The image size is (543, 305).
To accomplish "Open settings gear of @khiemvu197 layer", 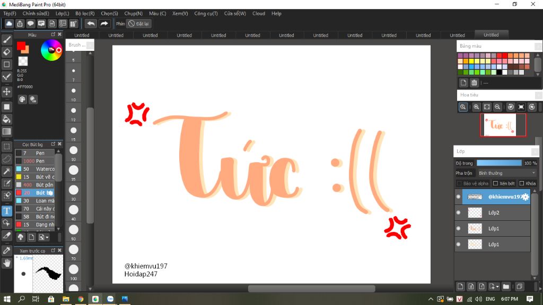I will [526, 197].
